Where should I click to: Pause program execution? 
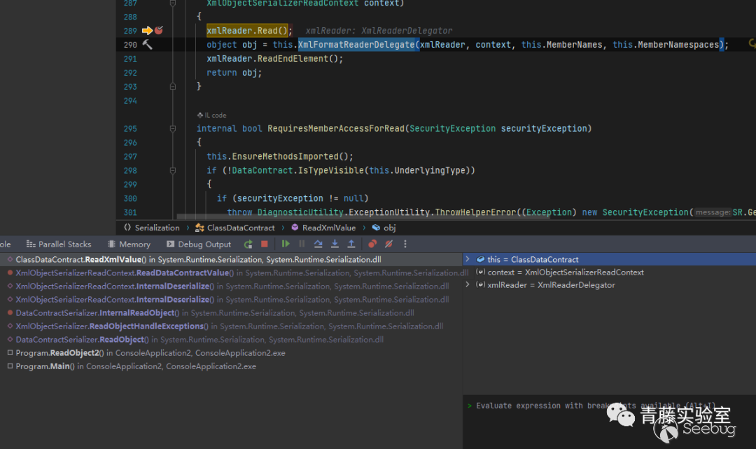(x=302, y=244)
